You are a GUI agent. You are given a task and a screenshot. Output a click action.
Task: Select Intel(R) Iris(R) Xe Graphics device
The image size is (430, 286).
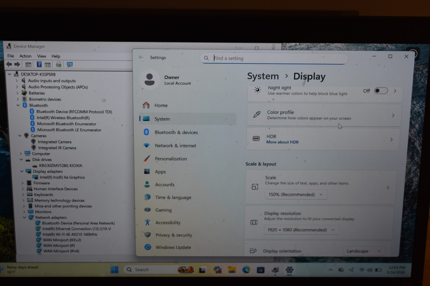click(x=62, y=177)
